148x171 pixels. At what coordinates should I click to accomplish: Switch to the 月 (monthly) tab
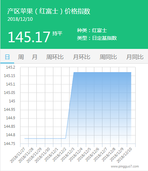coord(35,57)
